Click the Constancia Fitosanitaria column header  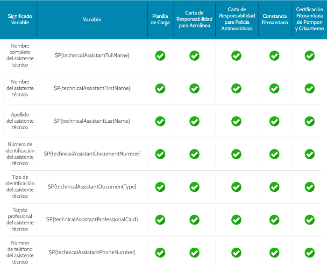(x=275, y=20)
